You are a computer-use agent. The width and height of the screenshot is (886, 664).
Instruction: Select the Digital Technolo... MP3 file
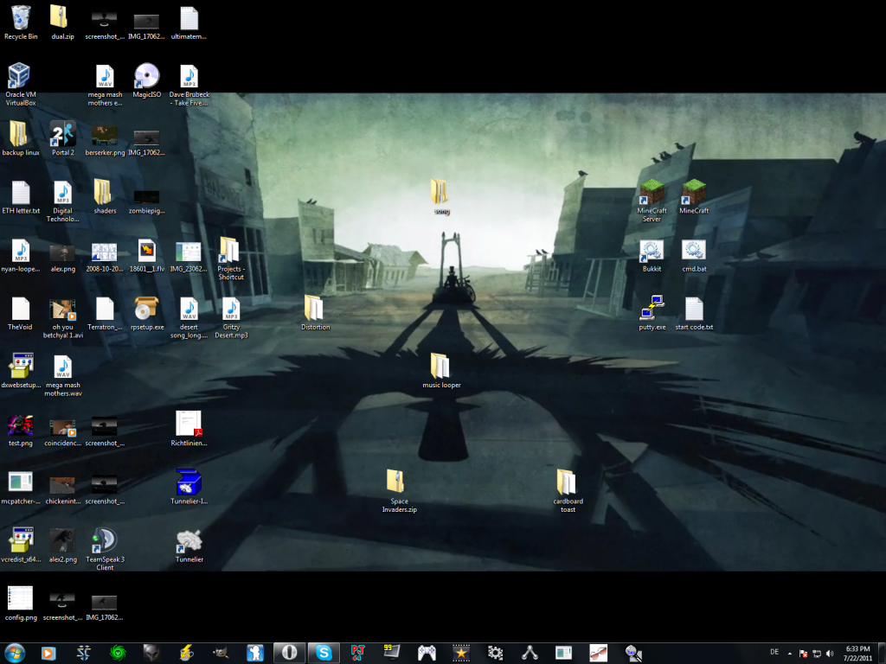click(62, 201)
